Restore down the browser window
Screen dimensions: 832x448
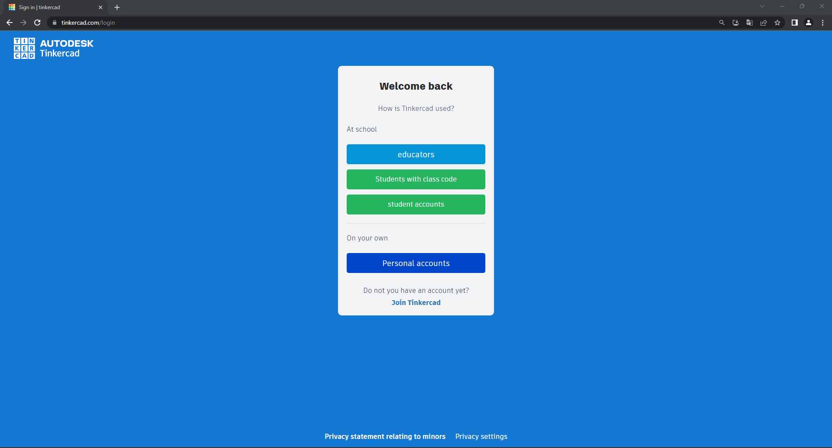tap(802, 6)
